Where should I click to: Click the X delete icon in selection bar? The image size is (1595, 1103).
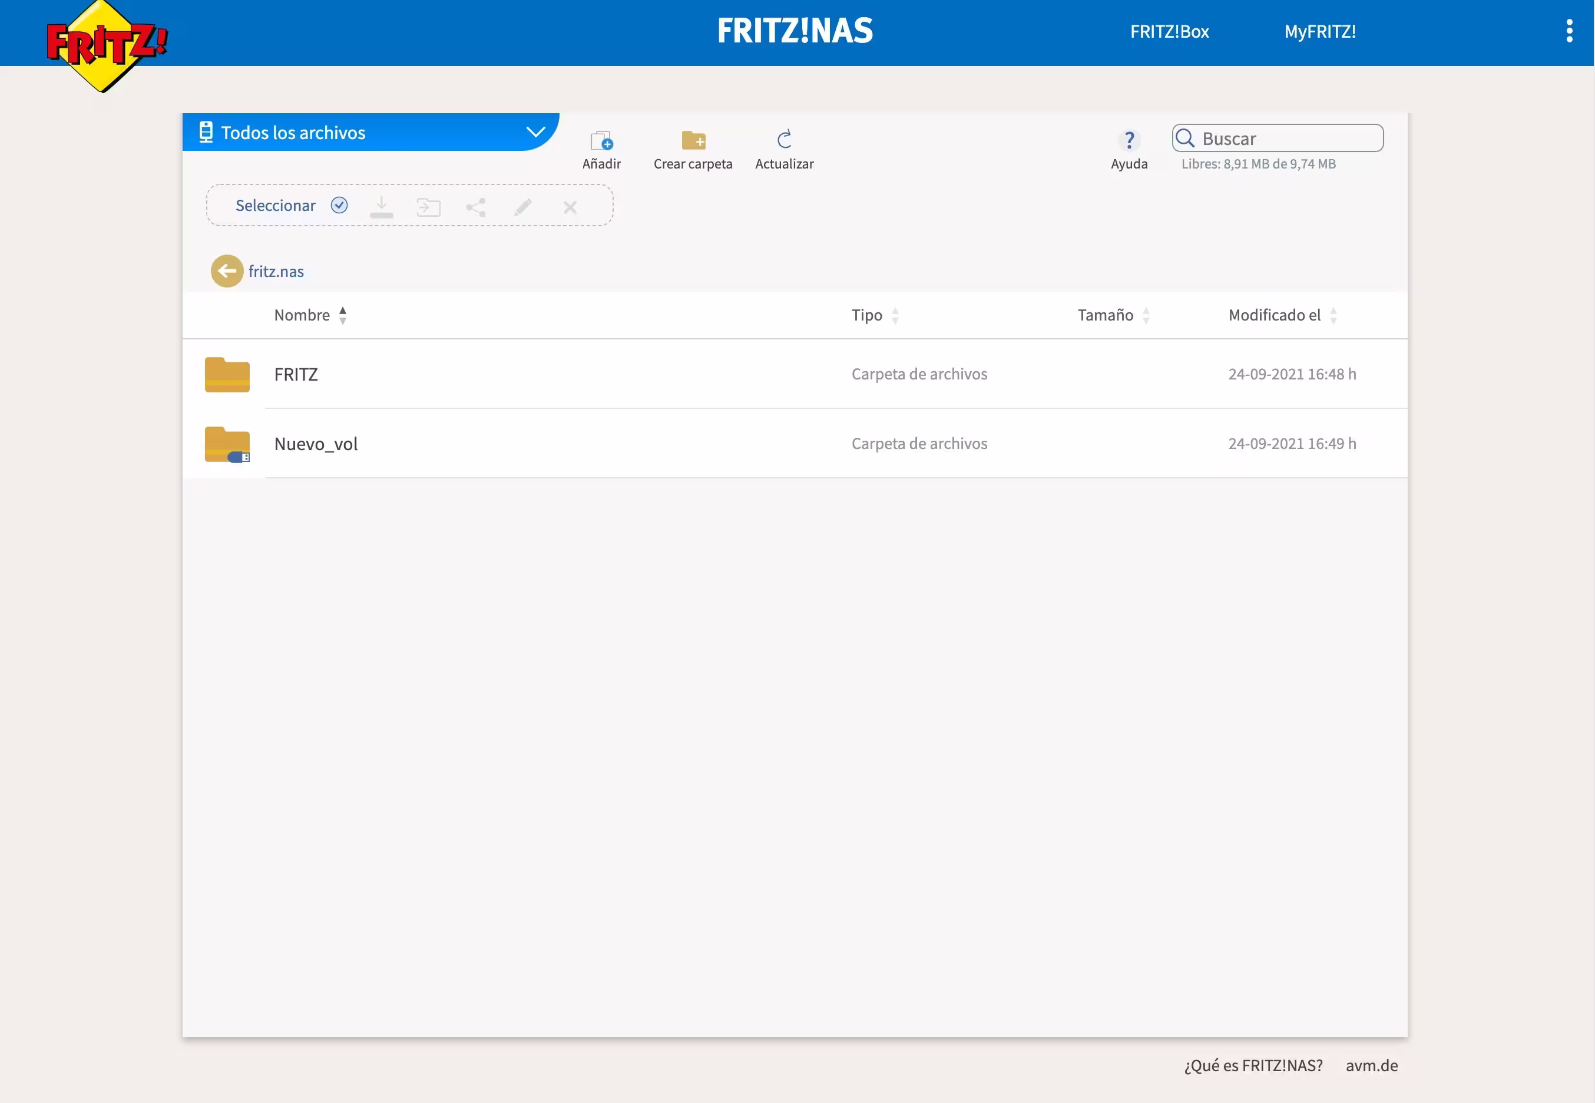[x=570, y=207]
